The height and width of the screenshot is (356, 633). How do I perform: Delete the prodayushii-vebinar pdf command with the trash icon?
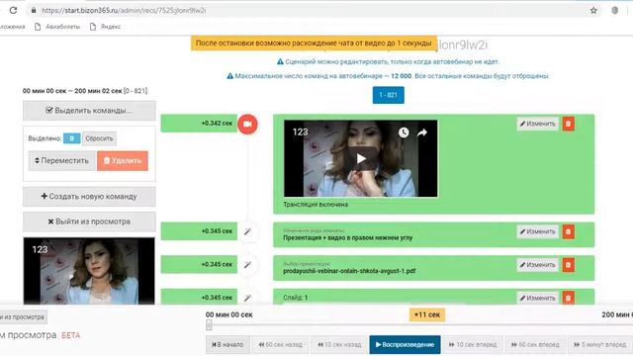[x=568, y=265]
